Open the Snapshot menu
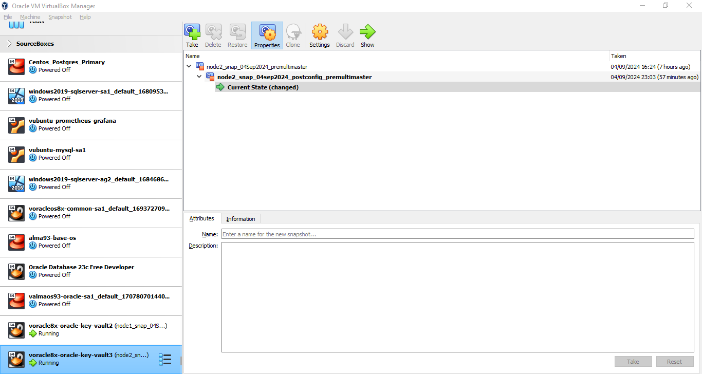 coord(60,17)
